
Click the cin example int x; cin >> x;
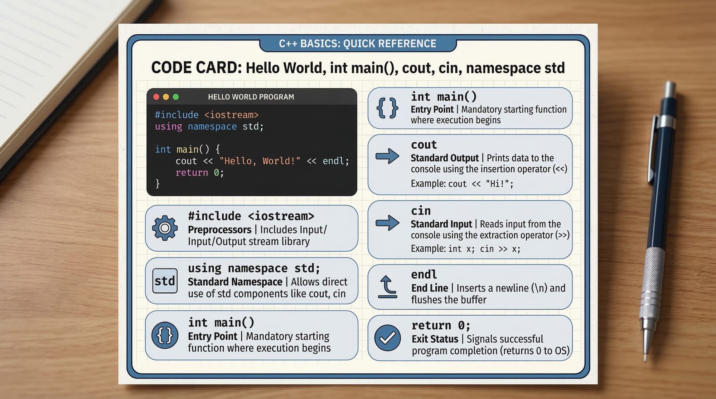coord(484,249)
